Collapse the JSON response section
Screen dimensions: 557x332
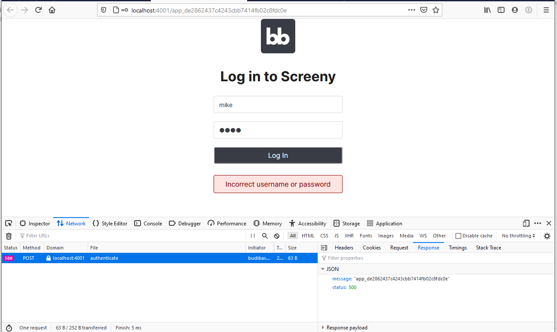(x=323, y=269)
